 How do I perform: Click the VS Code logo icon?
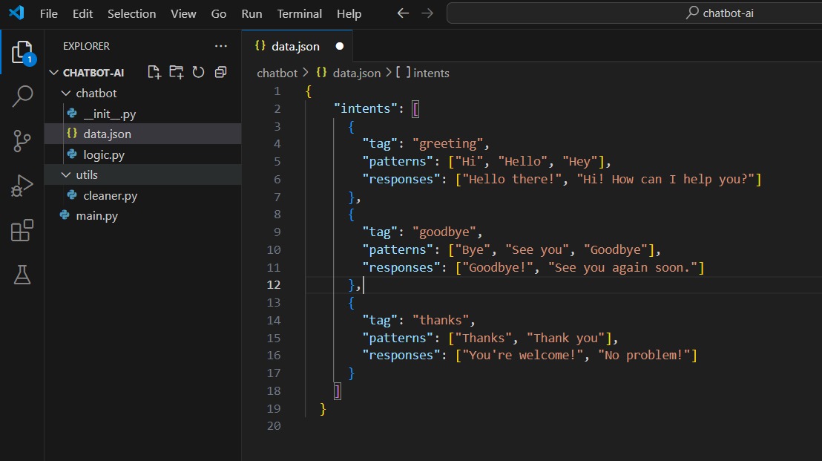[x=17, y=13]
